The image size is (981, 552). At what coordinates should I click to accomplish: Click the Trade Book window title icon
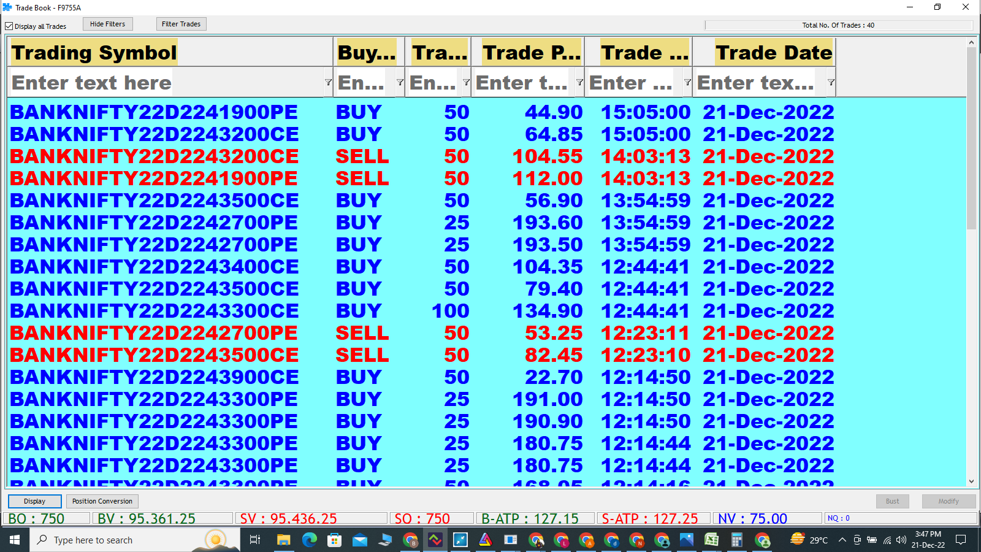pos(7,7)
